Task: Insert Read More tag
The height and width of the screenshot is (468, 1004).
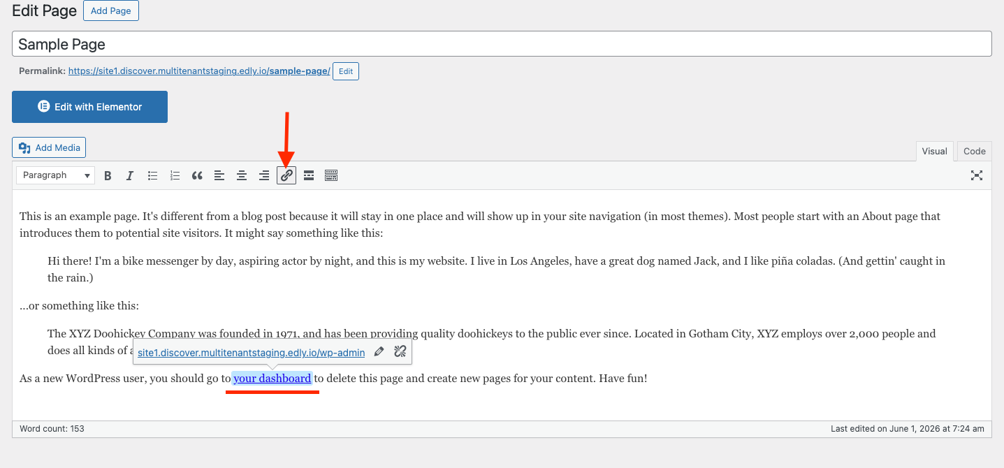Action: 309,175
